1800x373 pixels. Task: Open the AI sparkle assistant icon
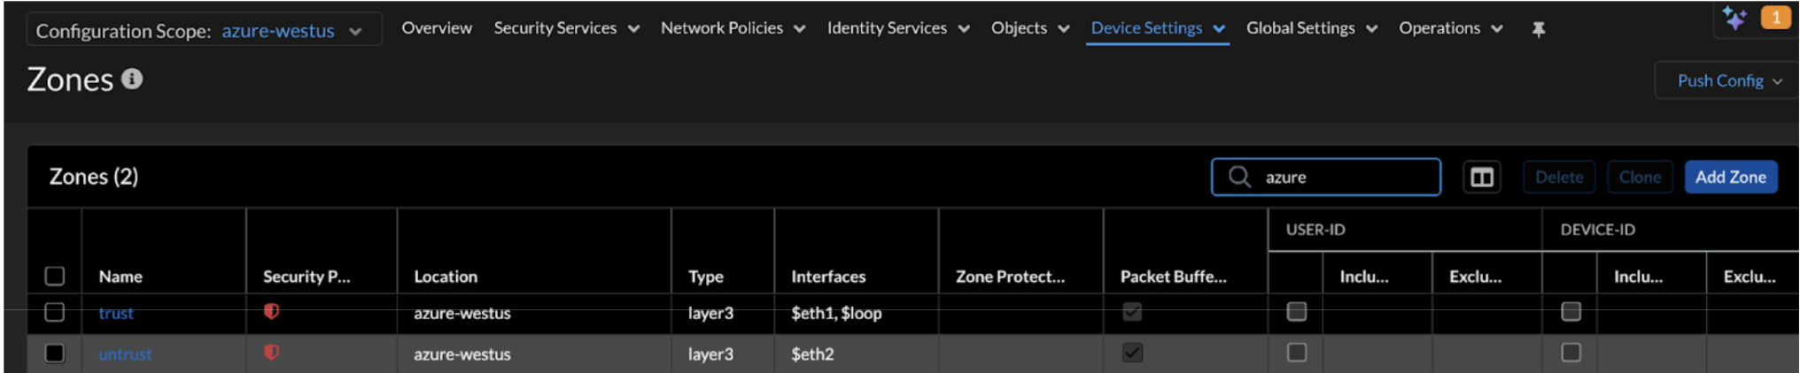[1734, 18]
